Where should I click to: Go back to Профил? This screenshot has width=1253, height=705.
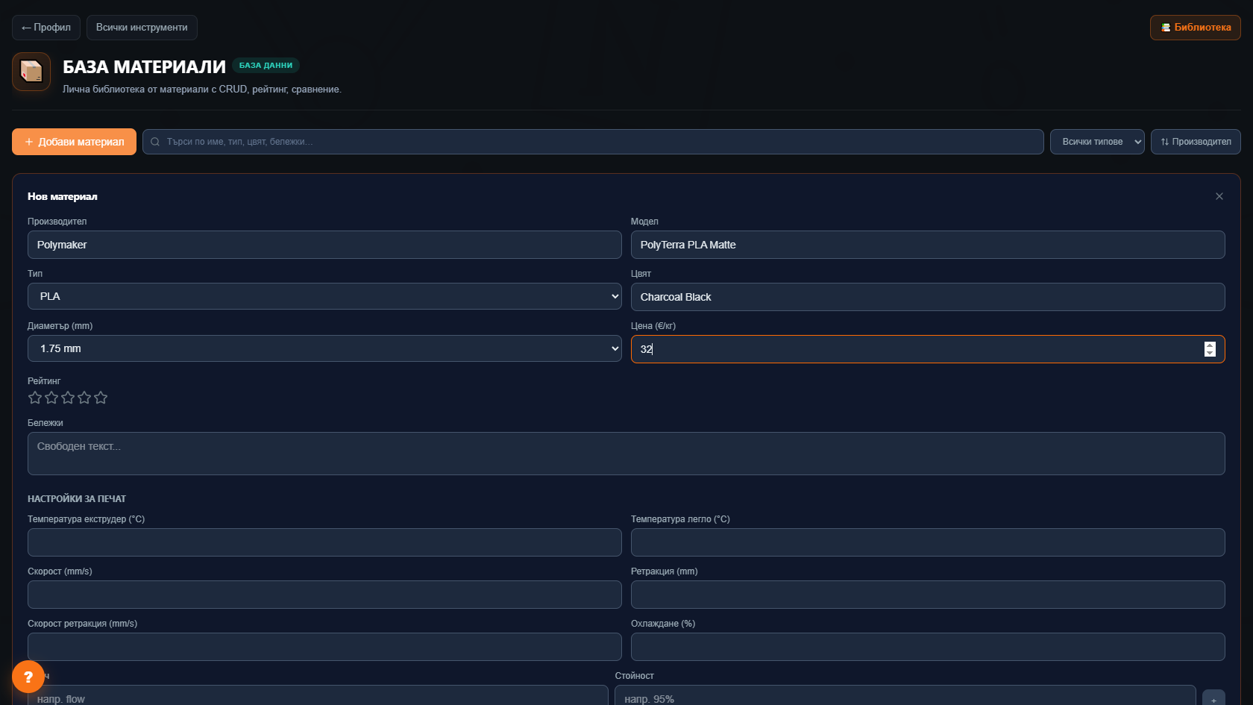pos(46,28)
